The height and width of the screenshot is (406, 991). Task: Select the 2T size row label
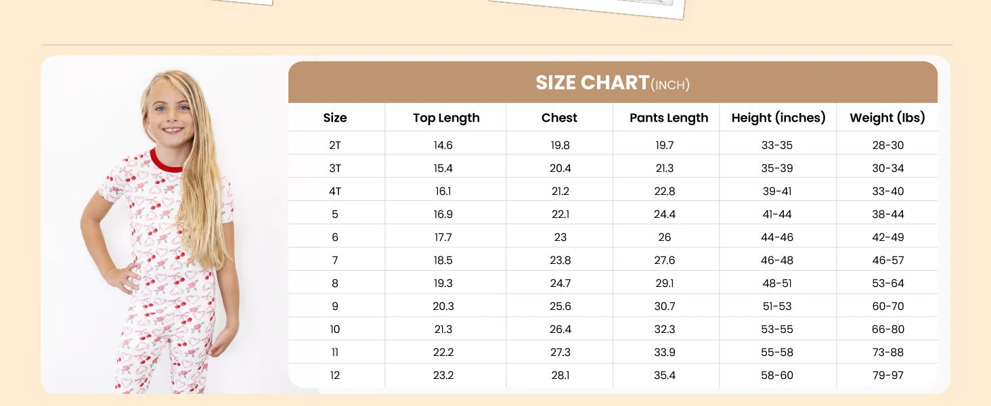point(335,145)
